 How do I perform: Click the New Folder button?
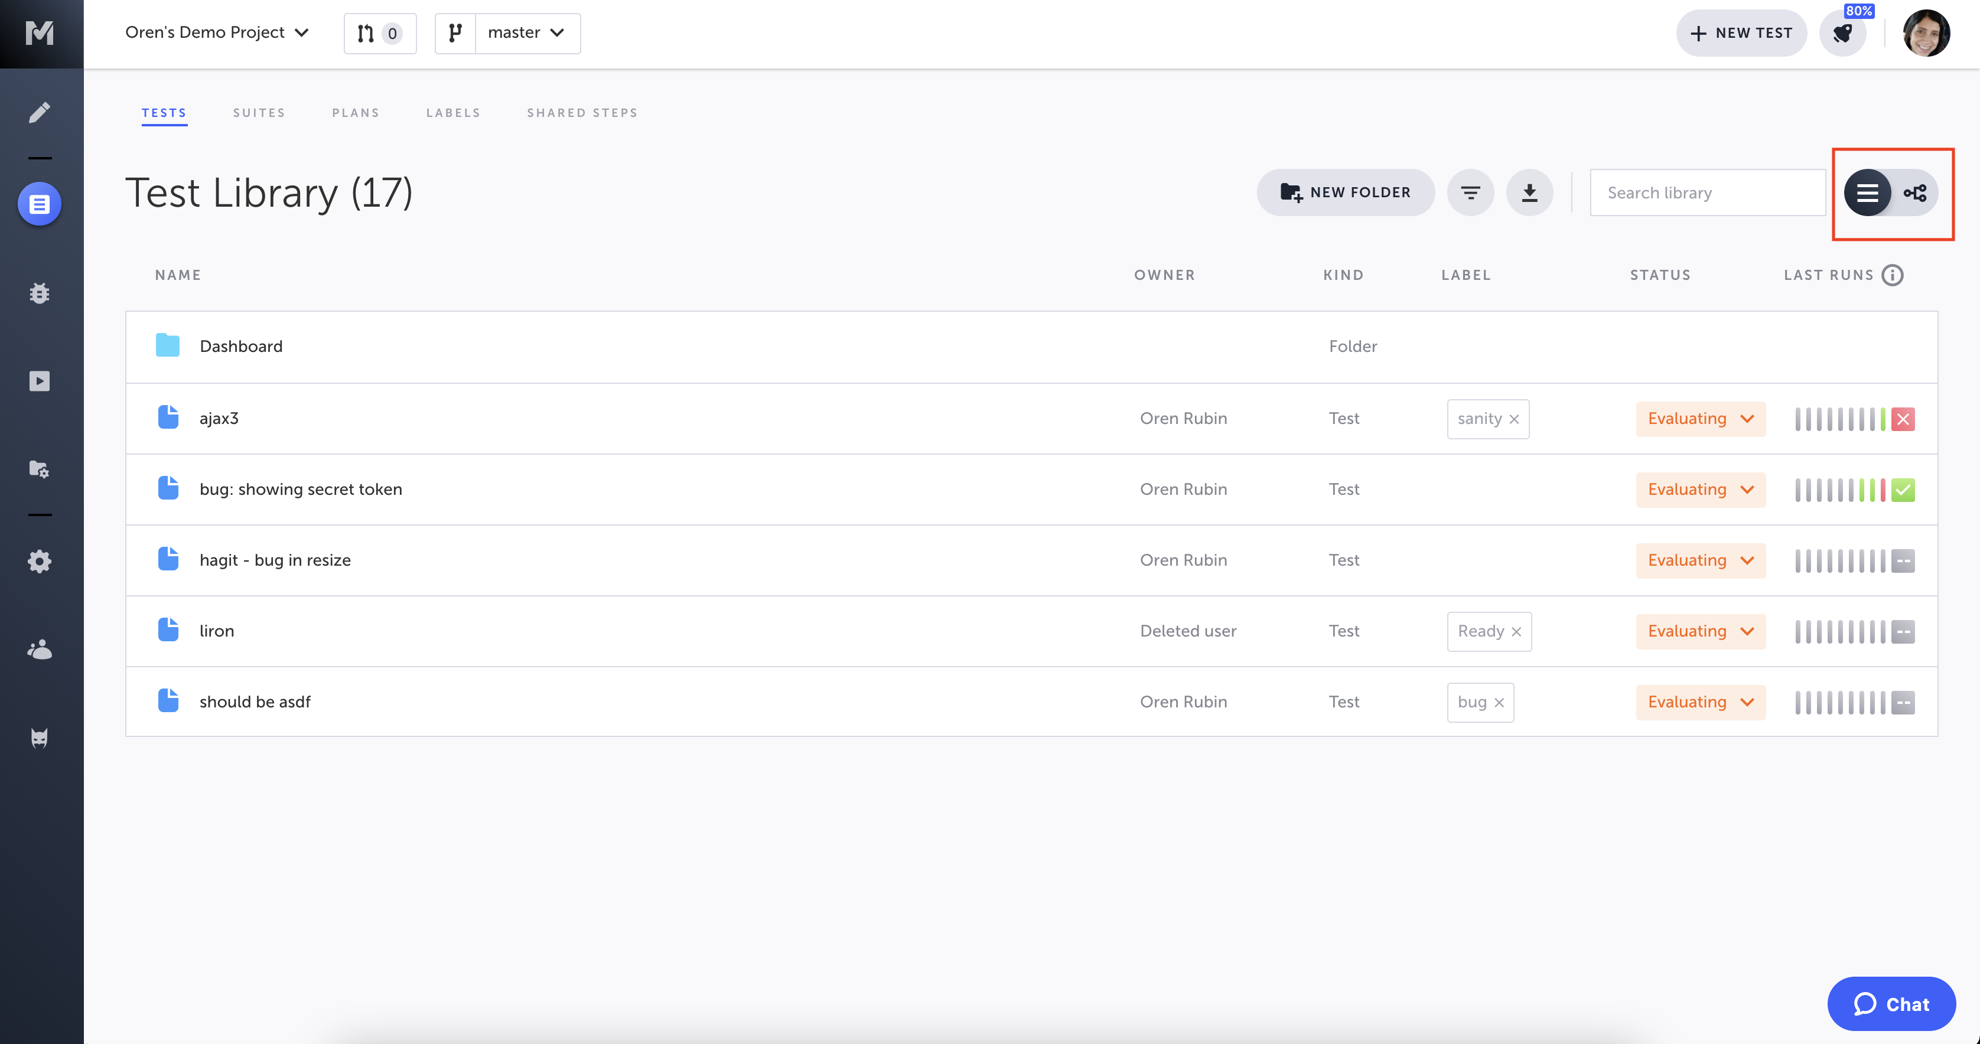pyautogui.click(x=1345, y=193)
